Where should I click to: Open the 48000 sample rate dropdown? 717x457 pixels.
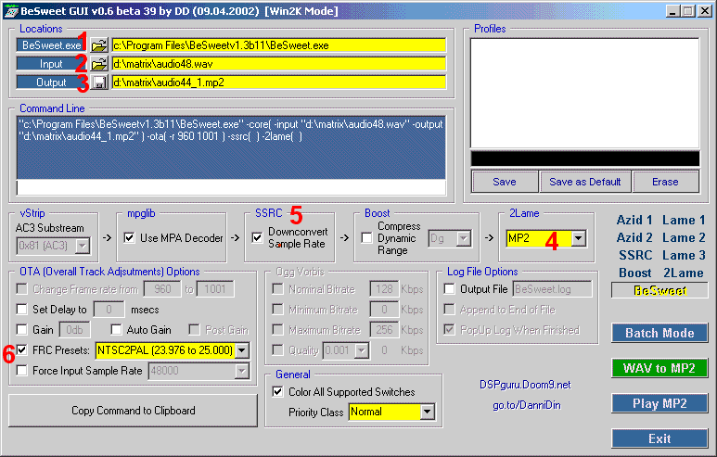click(242, 371)
